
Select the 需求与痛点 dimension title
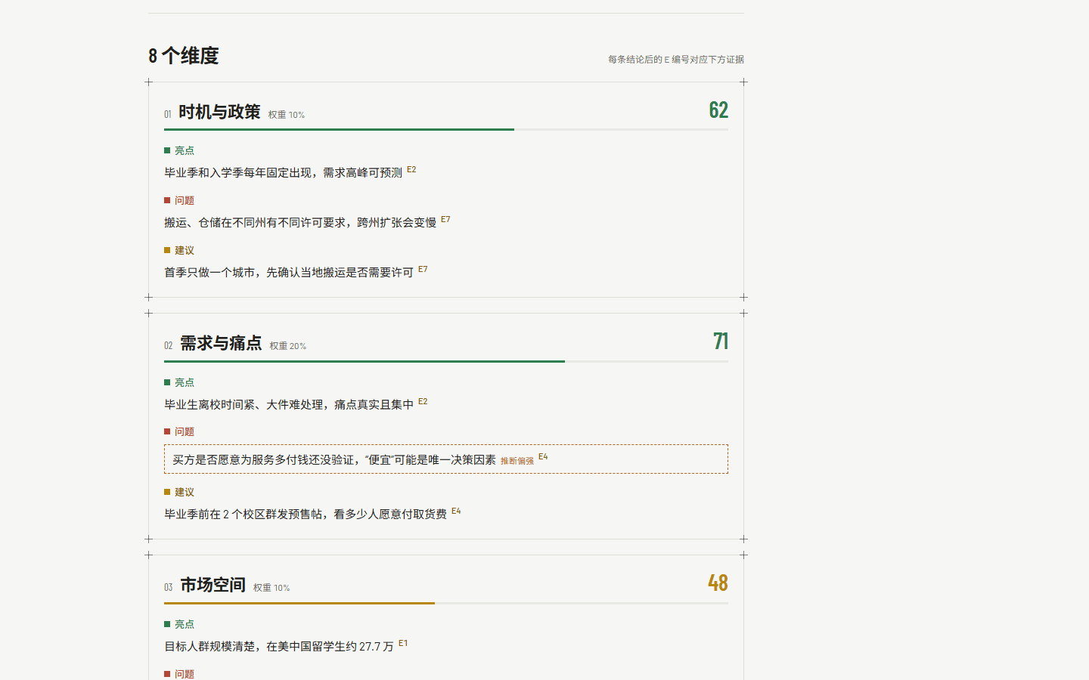[x=221, y=343]
